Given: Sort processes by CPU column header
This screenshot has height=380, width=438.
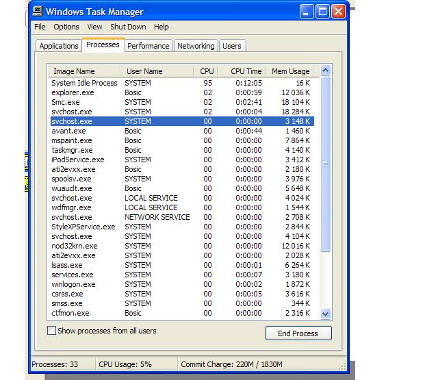Looking at the screenshot, I should 206,71.
